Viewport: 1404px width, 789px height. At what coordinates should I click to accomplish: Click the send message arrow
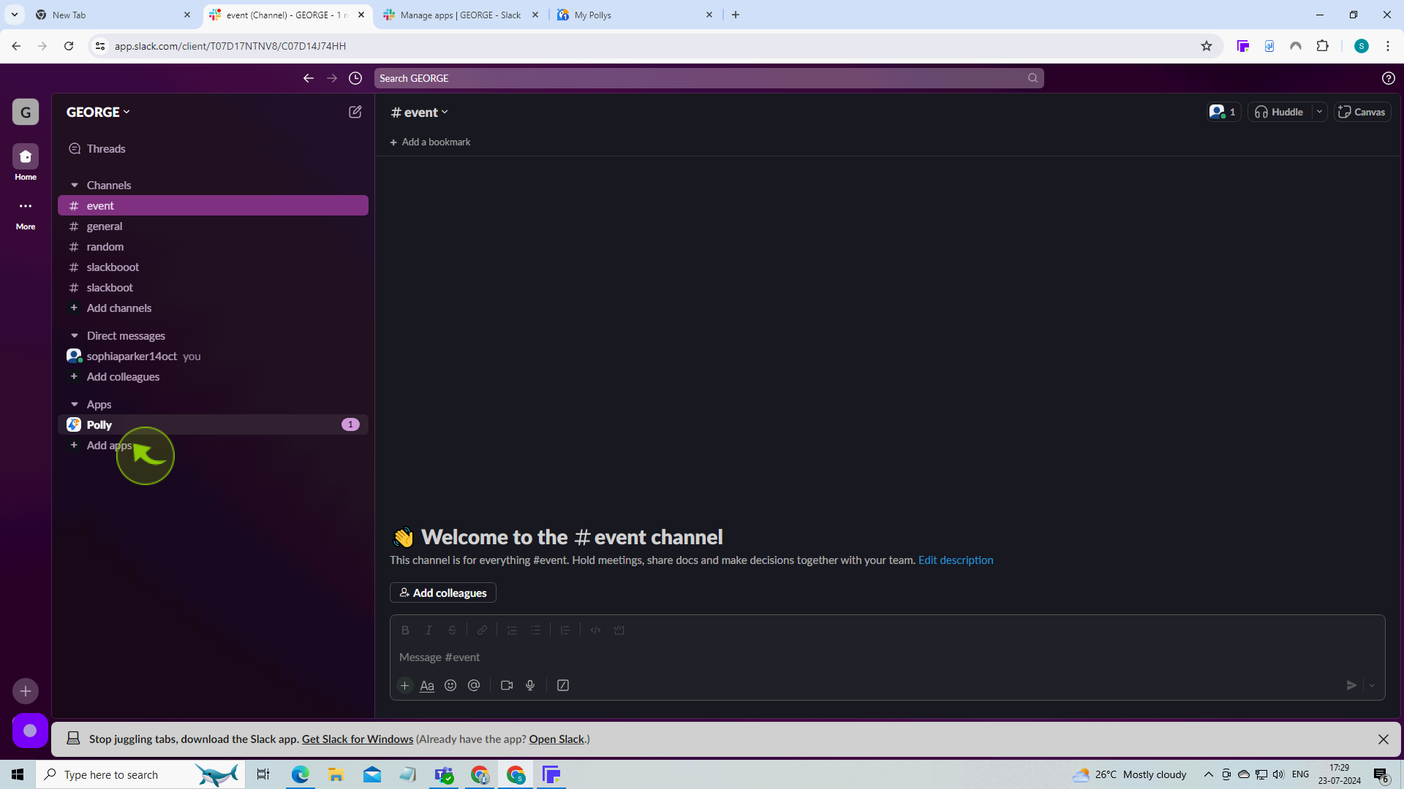(x=1351, y=685)
